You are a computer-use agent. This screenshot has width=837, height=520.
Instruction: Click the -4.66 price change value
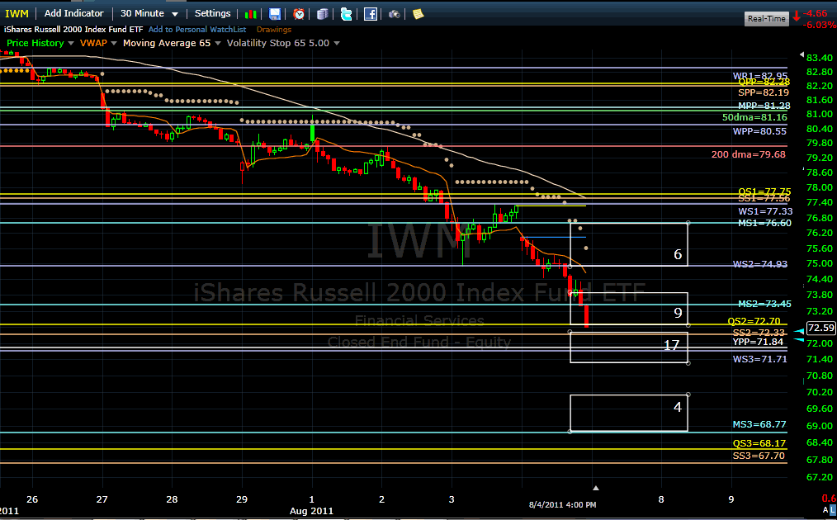point(815,14)
